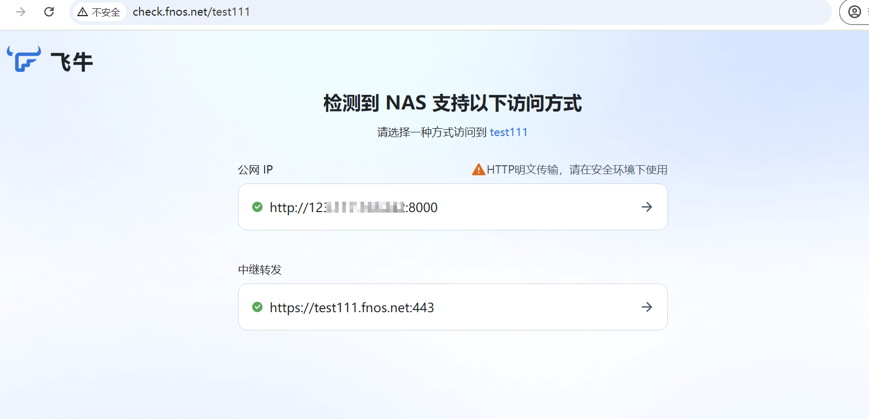Click the HTTP明文传输 warning text

[x=577, y=170]
